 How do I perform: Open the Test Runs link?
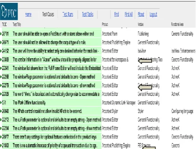click(x=68, y=14)
